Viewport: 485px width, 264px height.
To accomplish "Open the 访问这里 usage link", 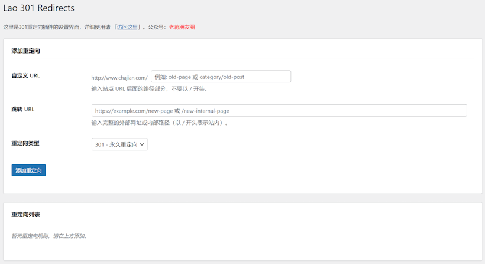I will [x=127, y=27].
